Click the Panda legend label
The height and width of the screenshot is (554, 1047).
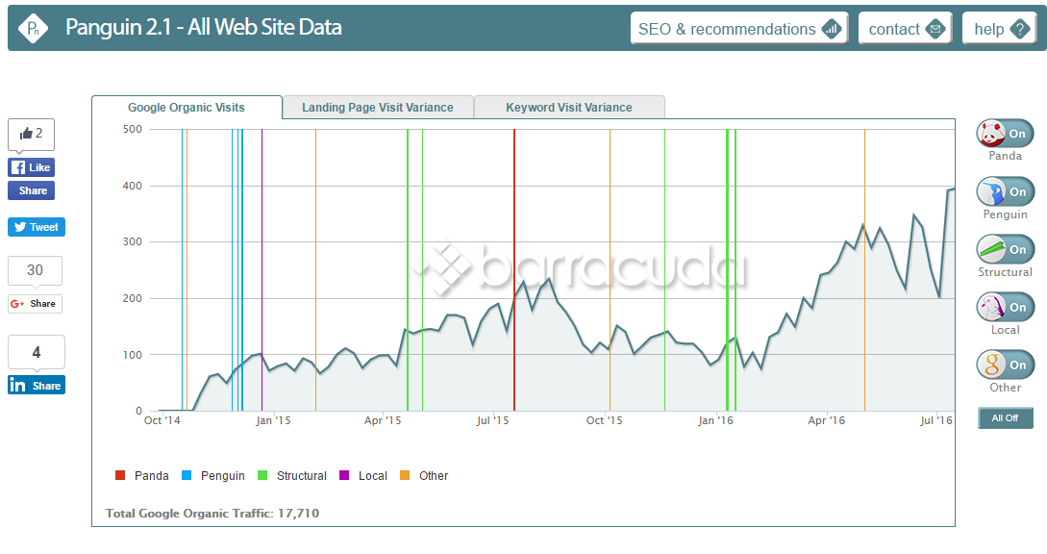[x=152, y=476]
